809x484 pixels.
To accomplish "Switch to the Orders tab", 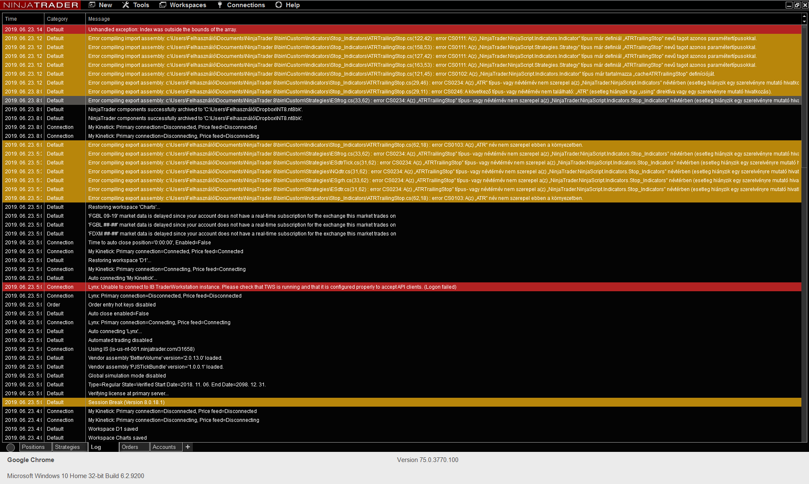I will pos(134,447).
